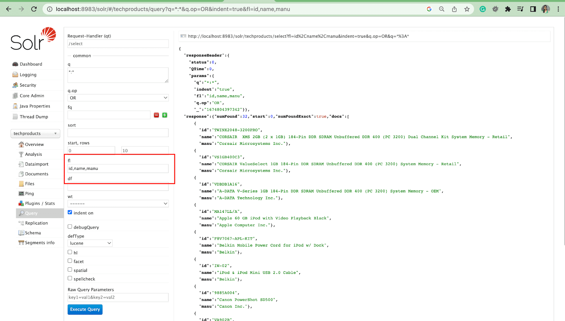Click the green add fq filter icon

(x=165, y=115)
